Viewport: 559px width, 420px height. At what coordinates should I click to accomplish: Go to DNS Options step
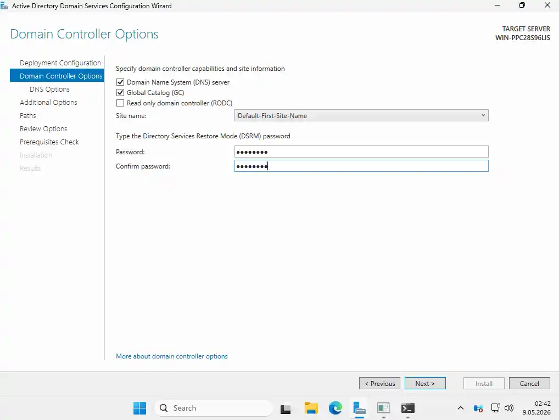pos(49,89)
